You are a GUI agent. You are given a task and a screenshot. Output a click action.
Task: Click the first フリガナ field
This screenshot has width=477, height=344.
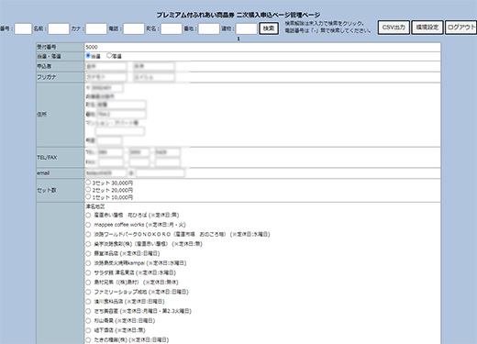pyautogui.click(x=105, y=77)
